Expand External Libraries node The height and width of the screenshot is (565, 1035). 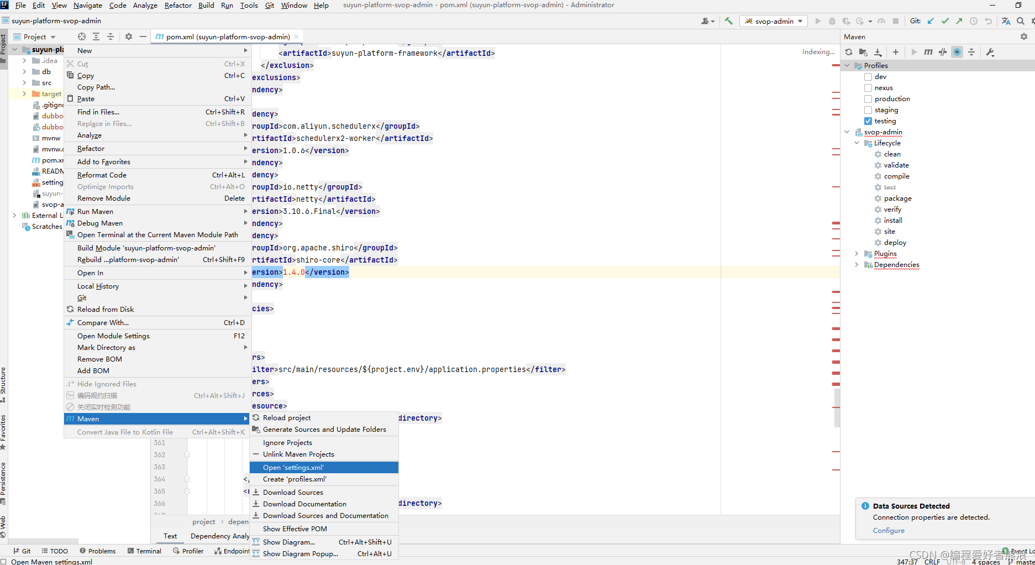click(x=14, y=216)
